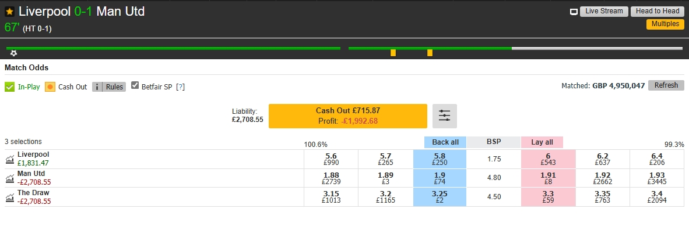The image size is (689, 241).
Task: Back Man Utd at 1.9
Action: (440, 178)
